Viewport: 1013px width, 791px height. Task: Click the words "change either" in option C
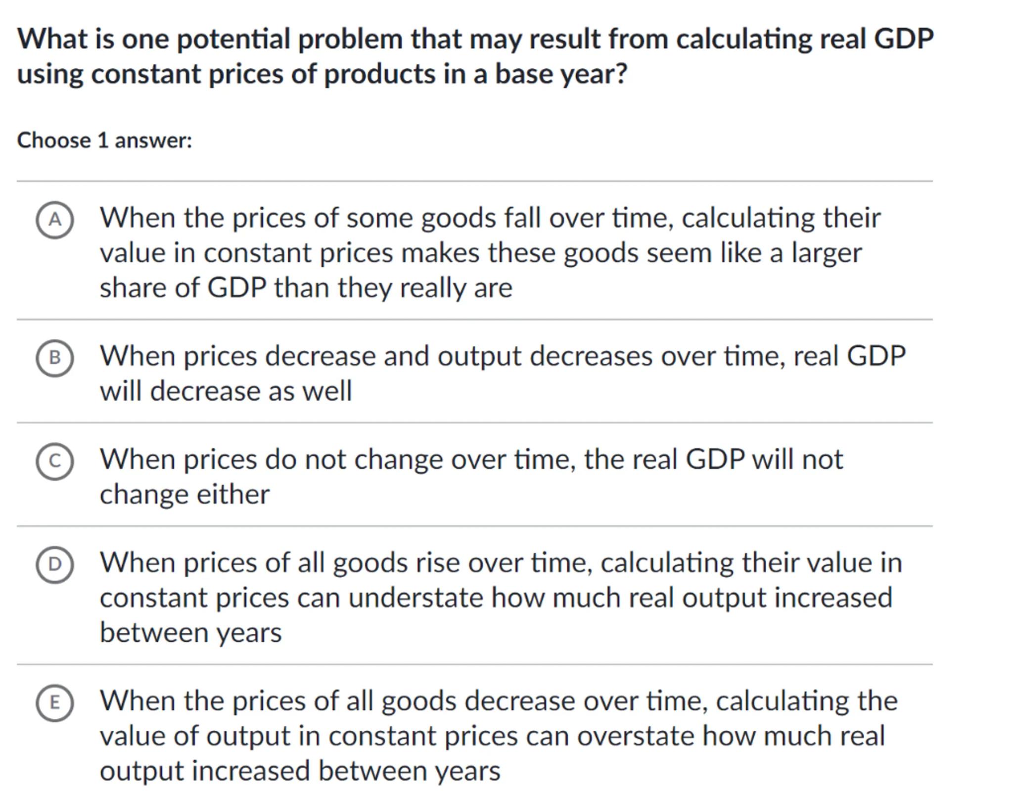point(184,494)
